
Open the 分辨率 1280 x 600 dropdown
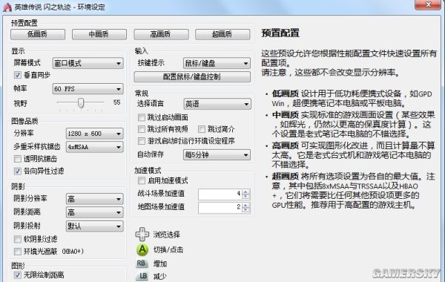95,134
